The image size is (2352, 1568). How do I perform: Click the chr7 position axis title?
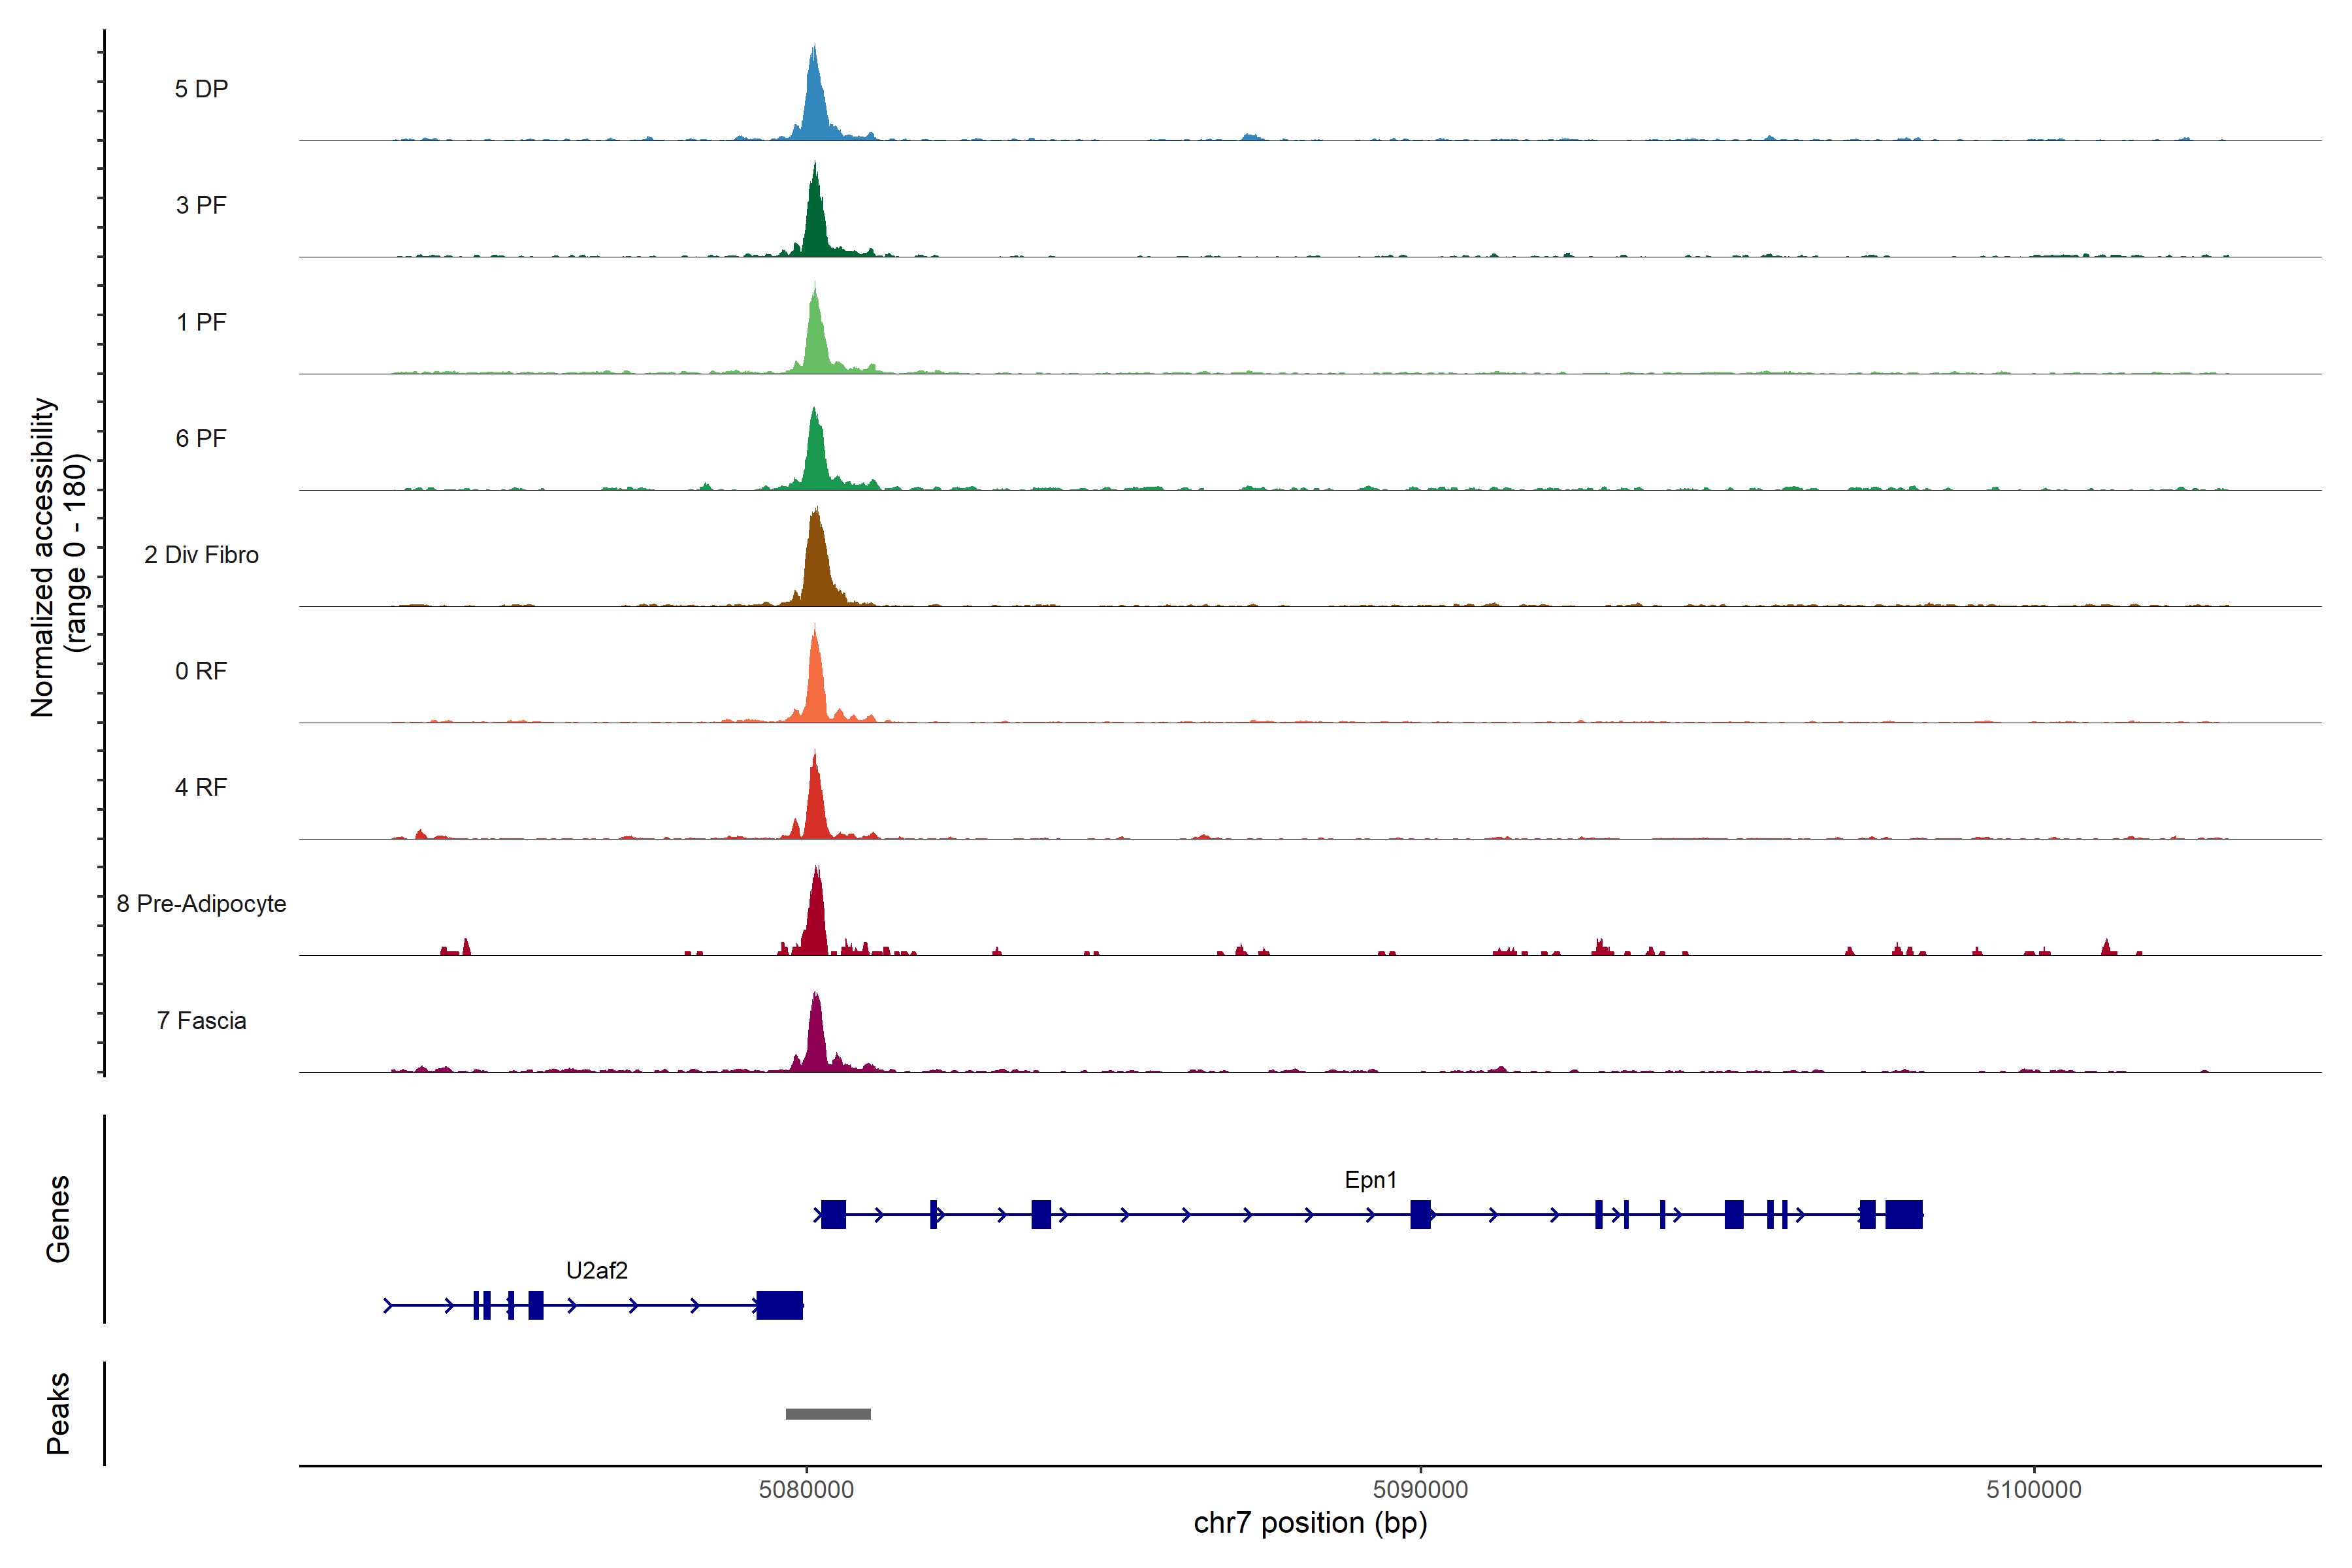point(1310,1524)
